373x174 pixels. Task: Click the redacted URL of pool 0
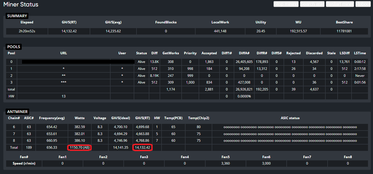pyautogui.click(x=78, y=62)
